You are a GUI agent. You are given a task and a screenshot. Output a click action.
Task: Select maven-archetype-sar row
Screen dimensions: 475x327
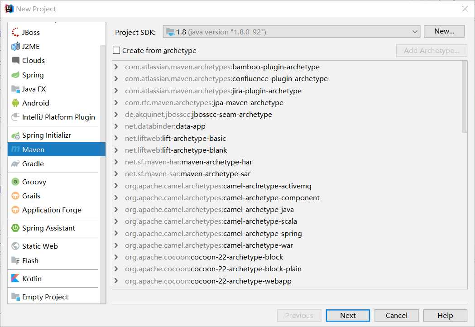click(287, 173)
